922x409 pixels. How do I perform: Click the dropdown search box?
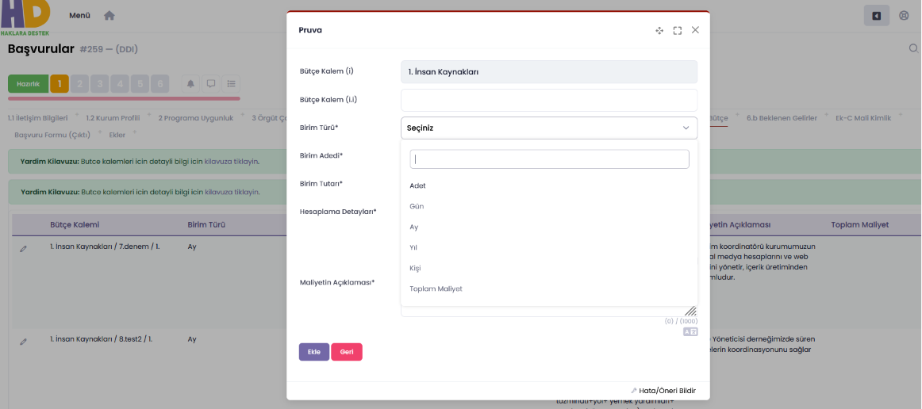point(549,159)
